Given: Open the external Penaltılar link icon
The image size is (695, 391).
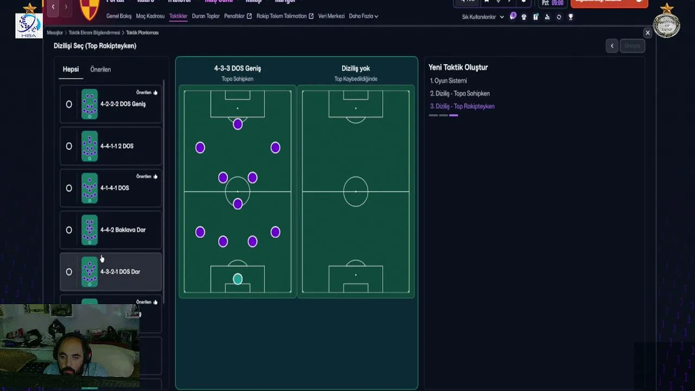Looking at the screenshot, I should click(x=249, y=16).
